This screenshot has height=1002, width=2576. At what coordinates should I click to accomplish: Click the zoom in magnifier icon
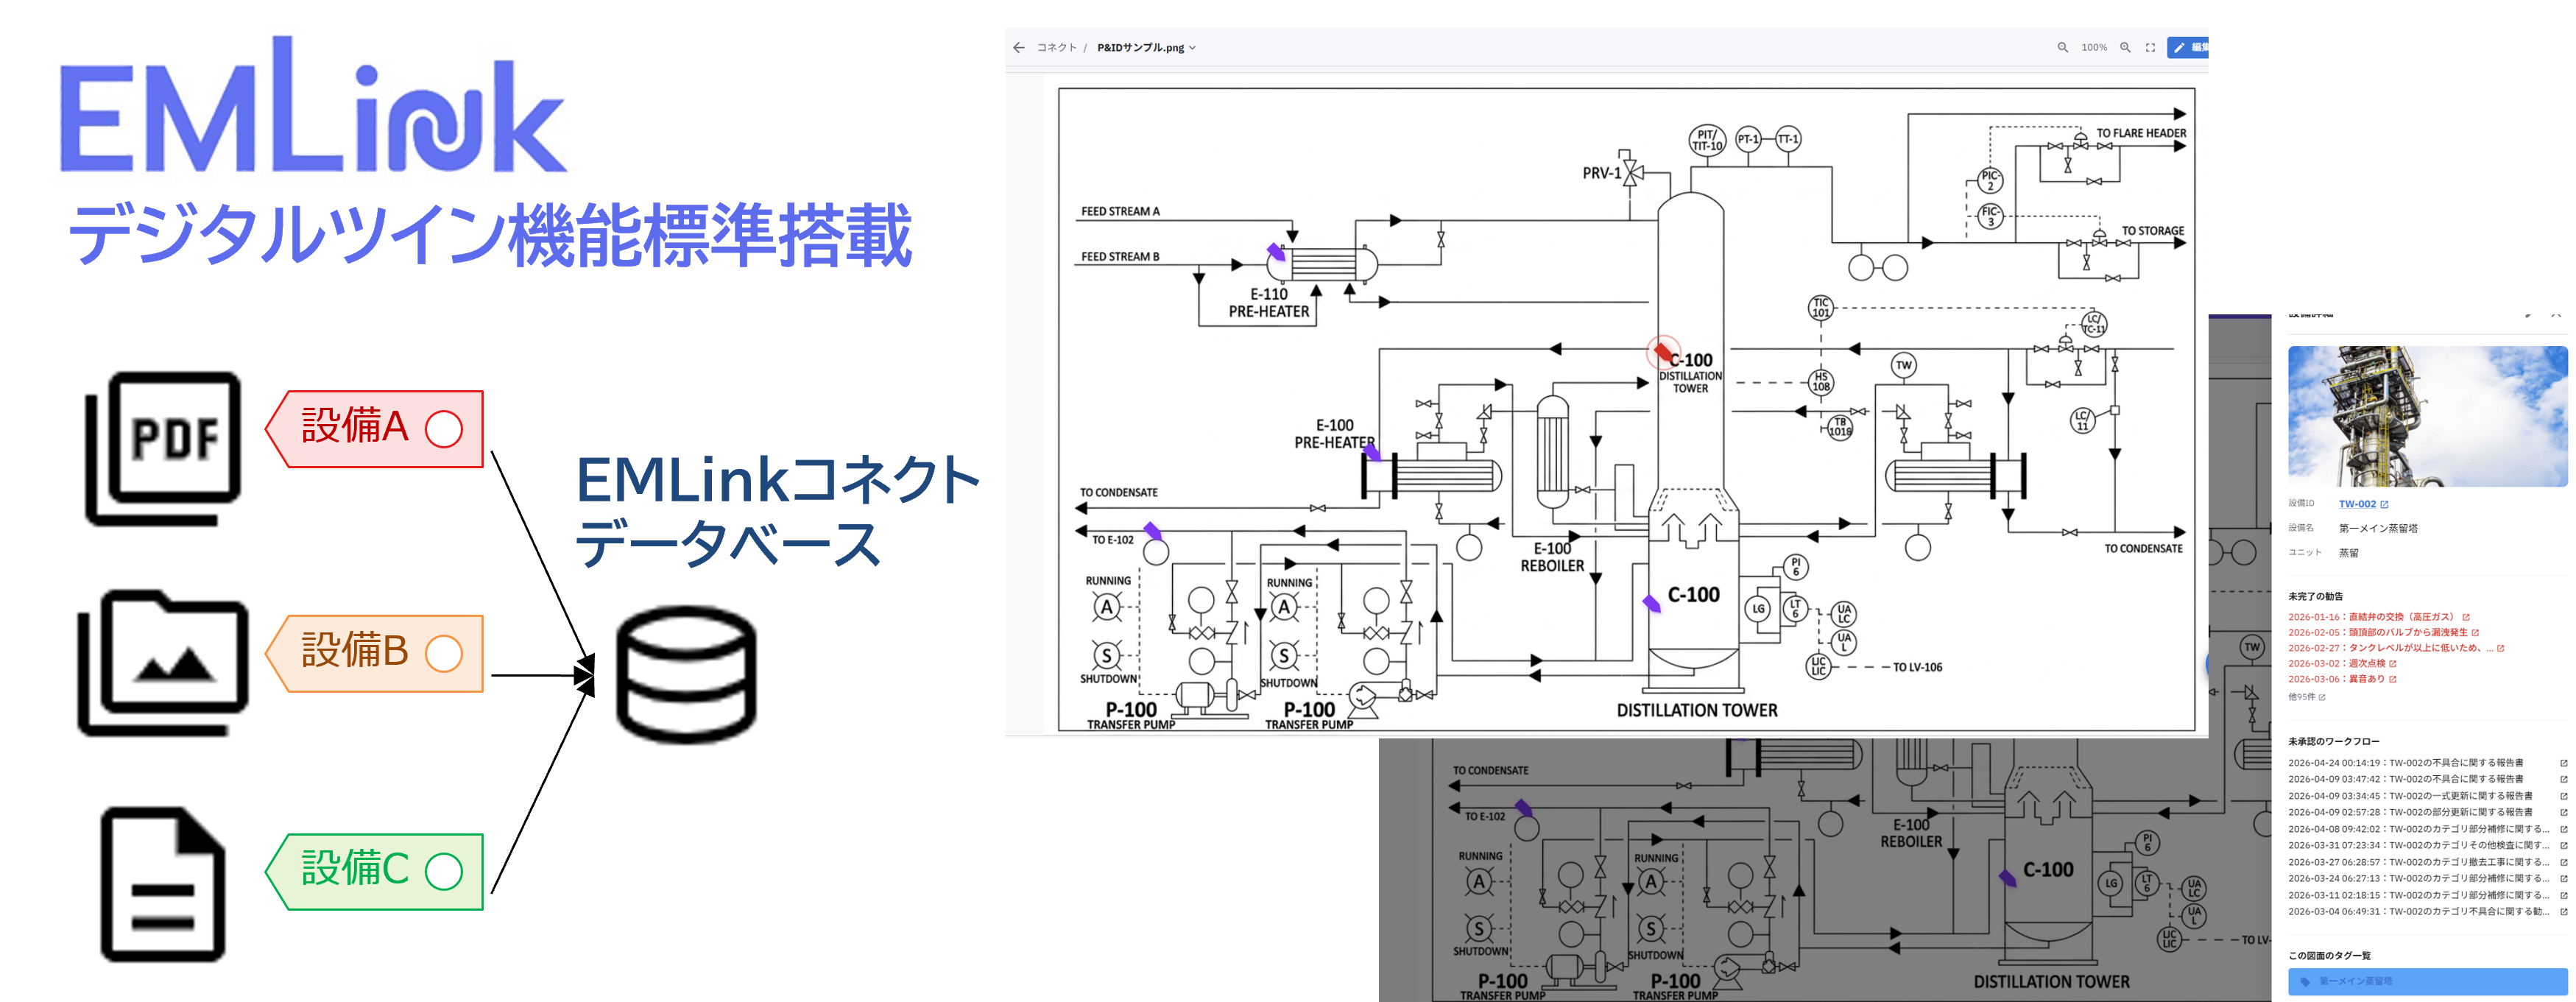tap(2125, 47)
